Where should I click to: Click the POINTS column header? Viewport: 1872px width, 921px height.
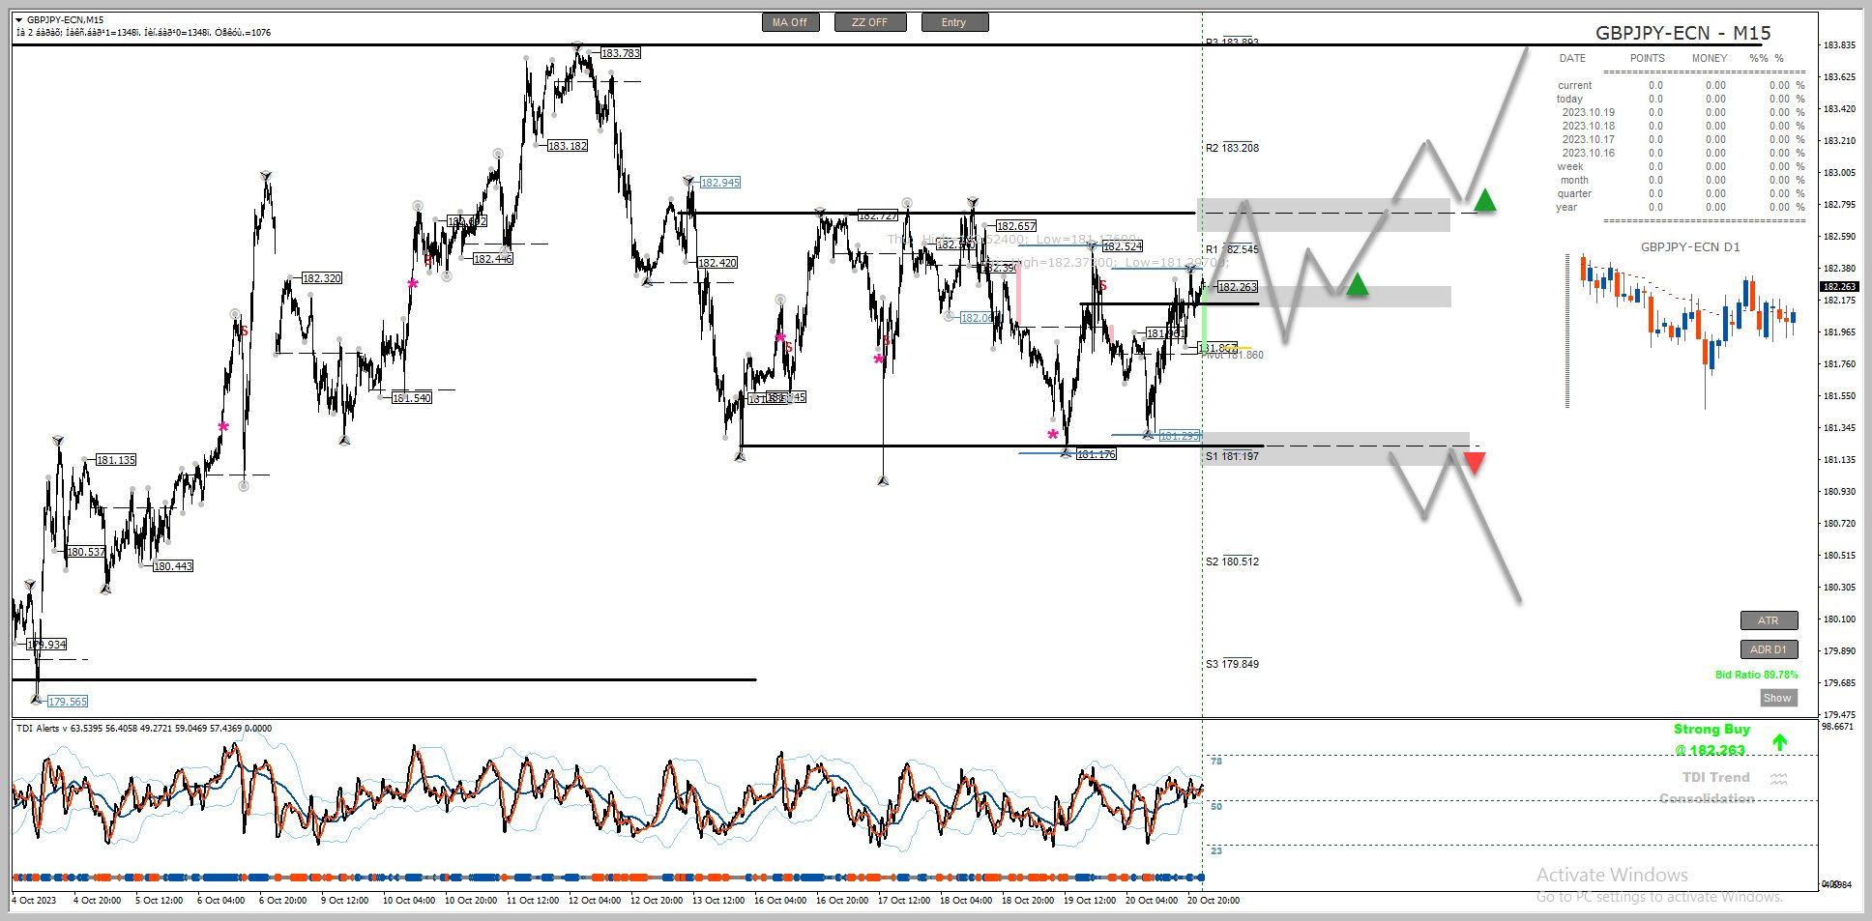point(1648,58)
